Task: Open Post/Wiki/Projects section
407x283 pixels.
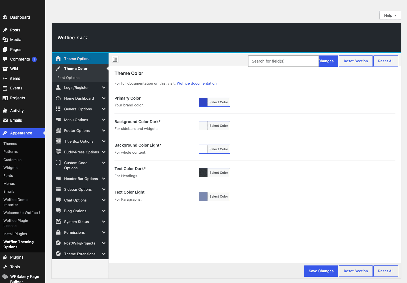Action: click(80, 243)
